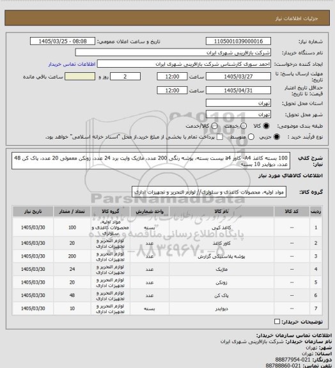Click the زونکن item name

click(221, 282)
